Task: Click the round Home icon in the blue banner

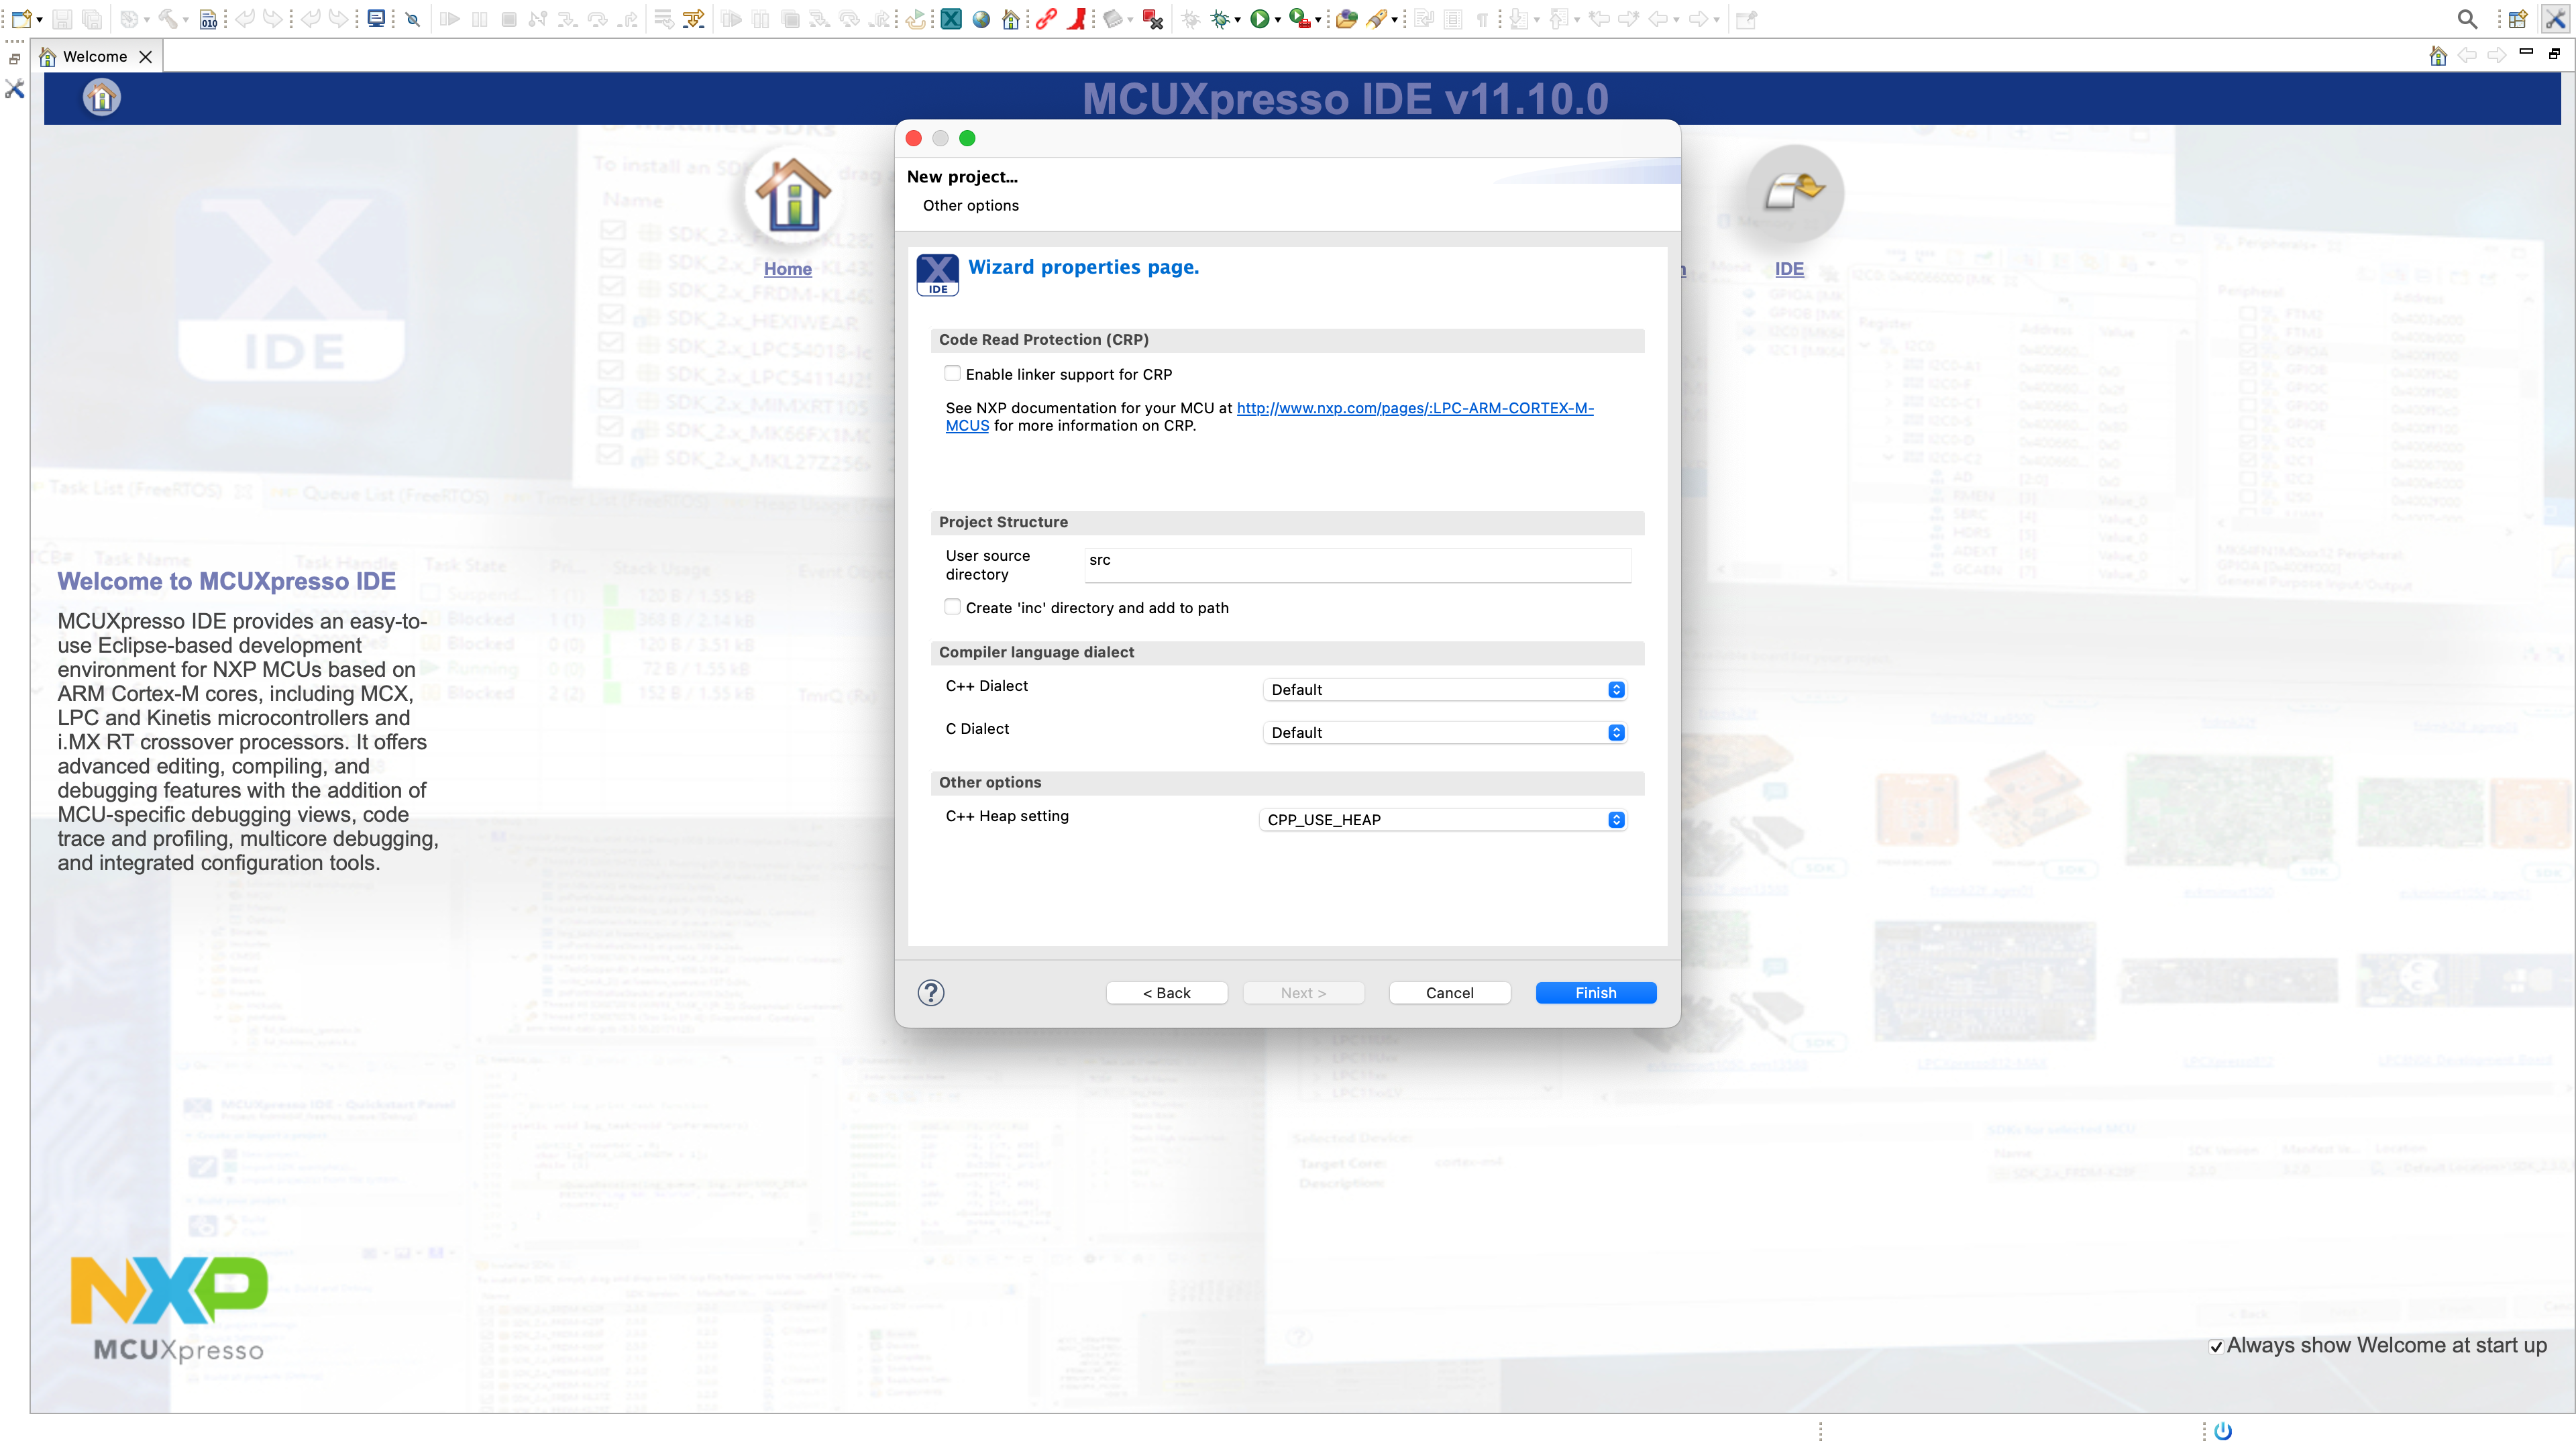Action: point(101,98)
